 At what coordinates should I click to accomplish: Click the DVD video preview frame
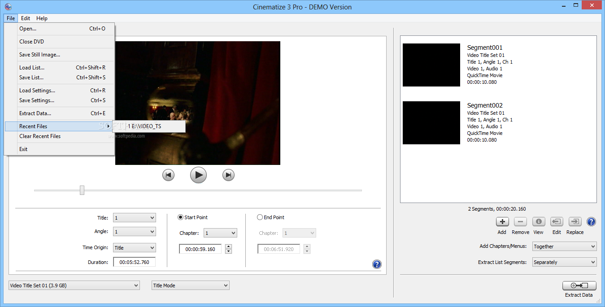[x=198, y=103]
